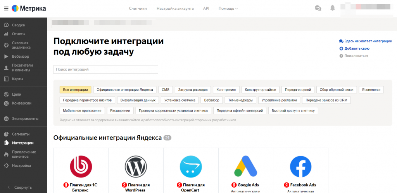Click the Привлечение клиентов flame icon
This screenshot has width=397, height=193.
tap(7, 154)
